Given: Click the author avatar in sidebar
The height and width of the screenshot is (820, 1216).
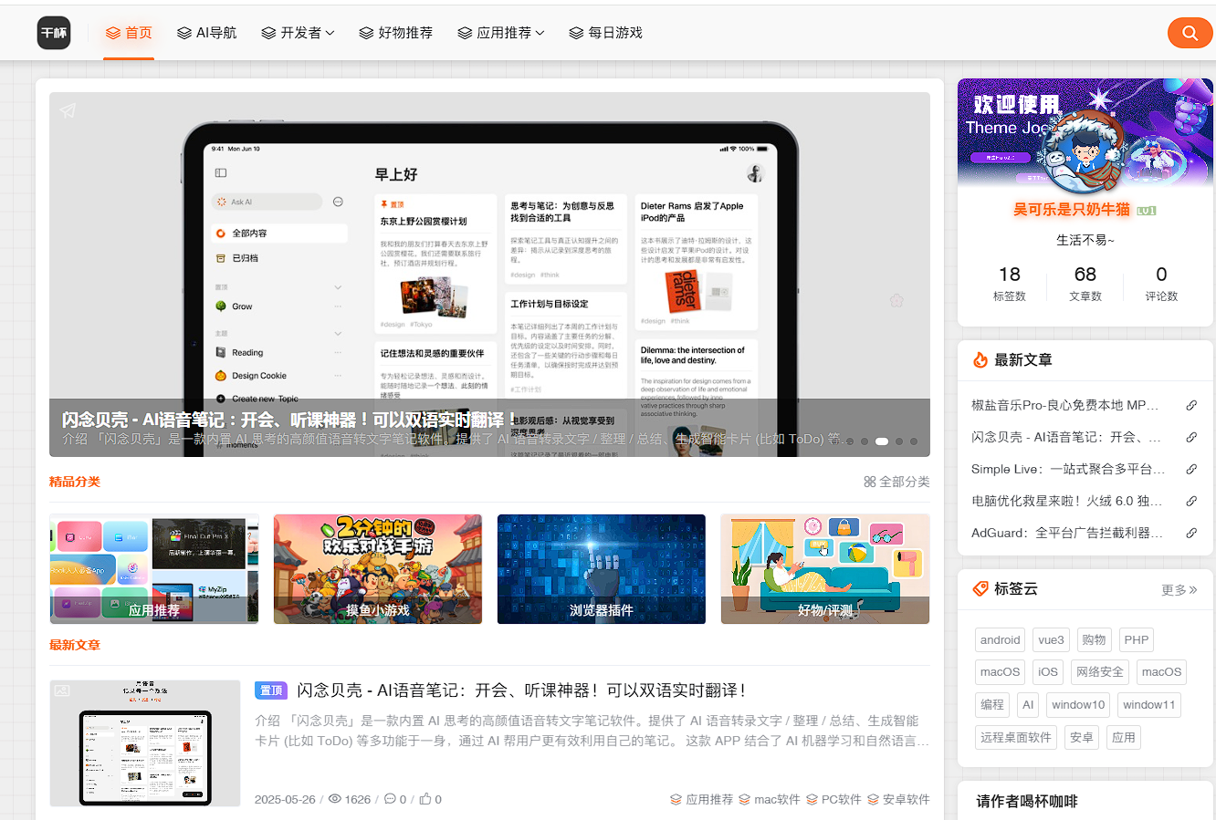Looking at the screenshot, I should (x=1085, y=153).
